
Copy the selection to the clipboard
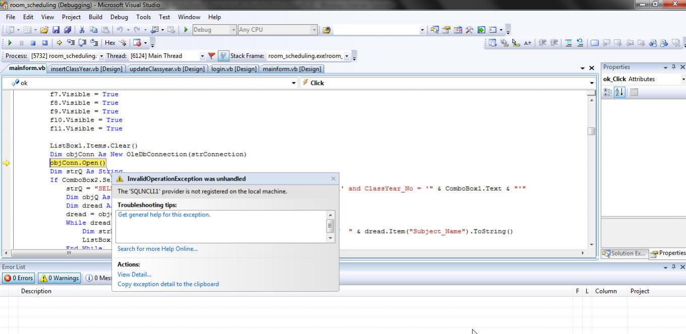94,30
